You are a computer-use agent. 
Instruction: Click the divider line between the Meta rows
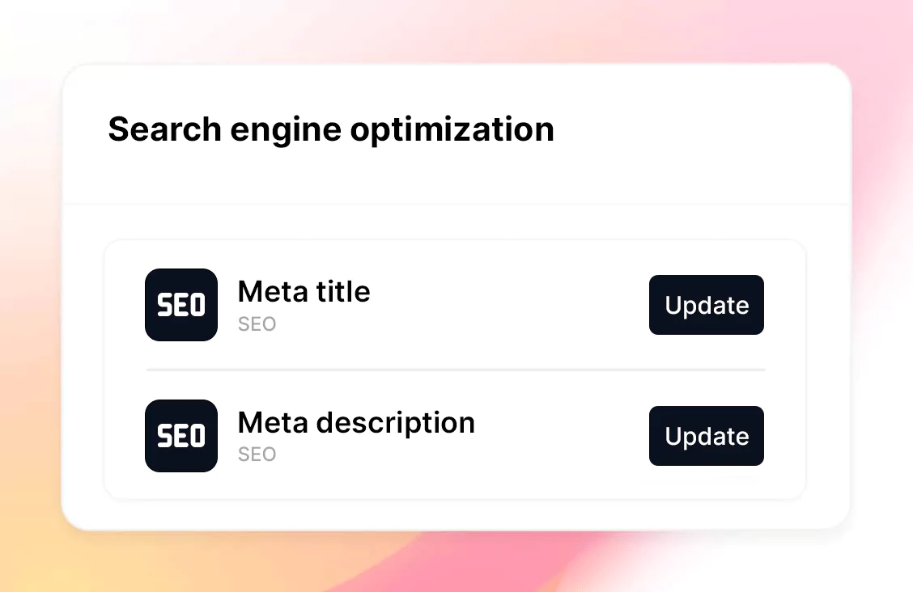(456, 370)
